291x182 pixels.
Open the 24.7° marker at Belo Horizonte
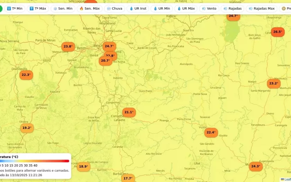[x=109, y=46]
